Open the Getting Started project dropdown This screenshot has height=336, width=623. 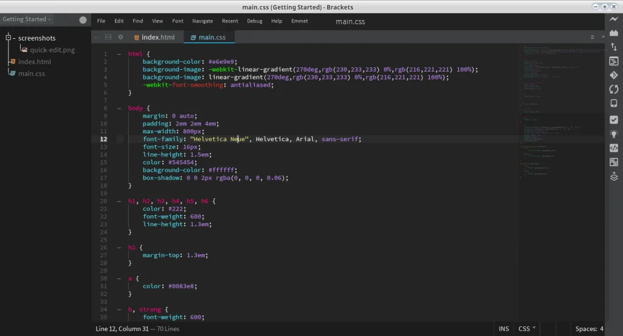(x=26, y=19)
